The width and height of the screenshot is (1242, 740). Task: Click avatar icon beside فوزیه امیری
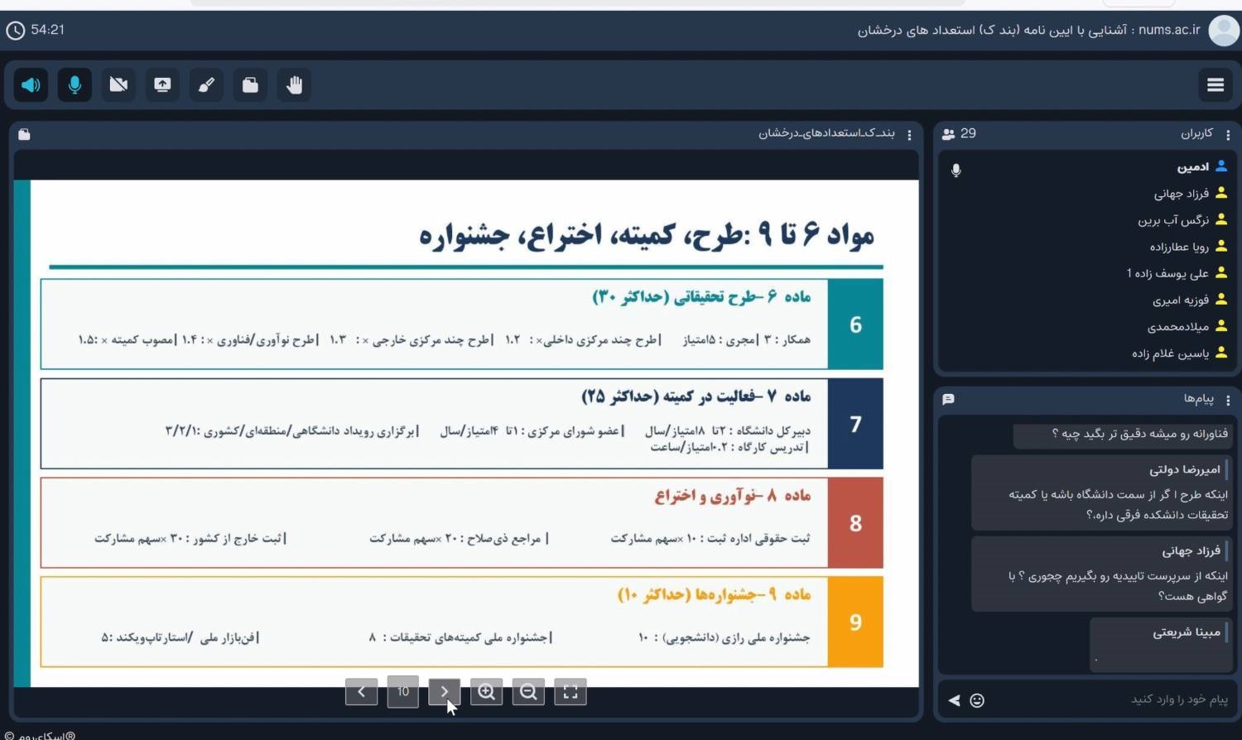(1221, 299)
